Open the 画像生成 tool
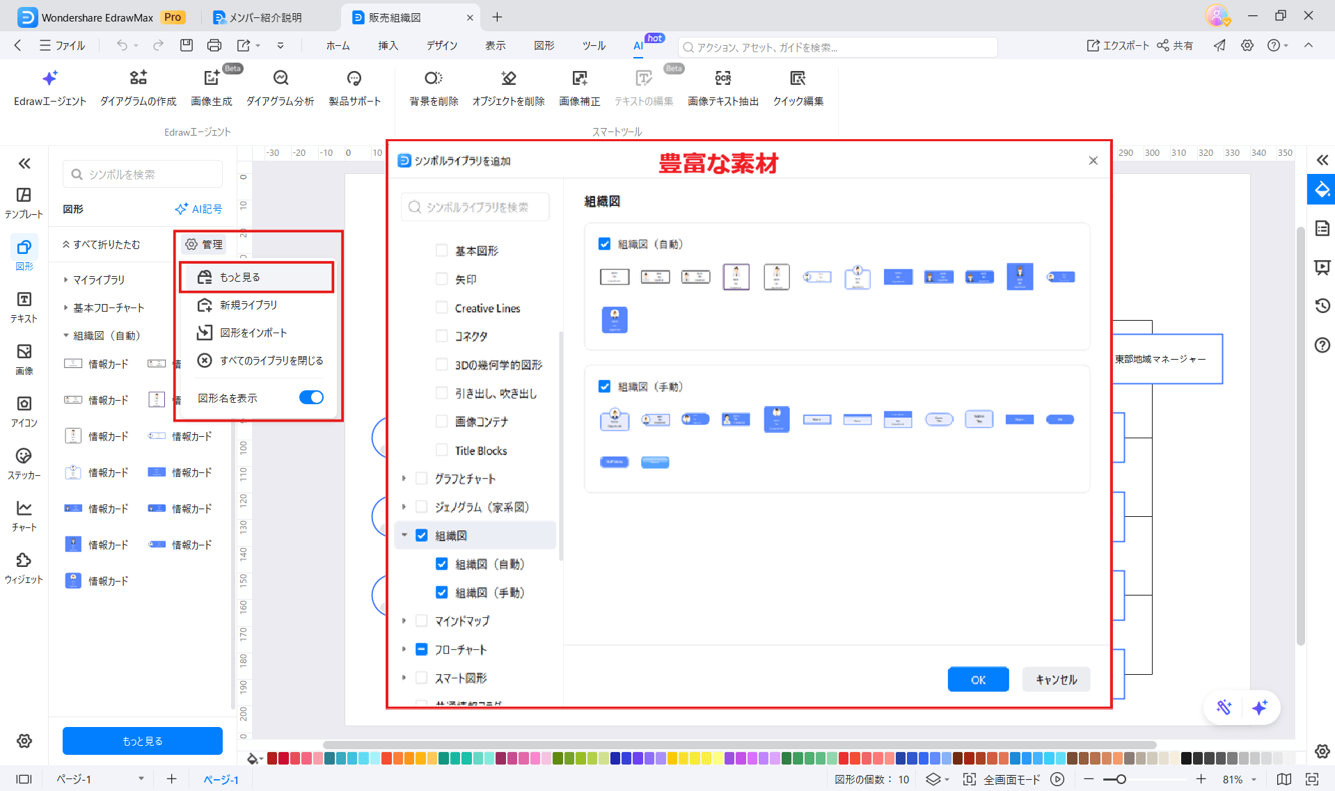Viewport: 1335px width, 791px height. (211, 86)
